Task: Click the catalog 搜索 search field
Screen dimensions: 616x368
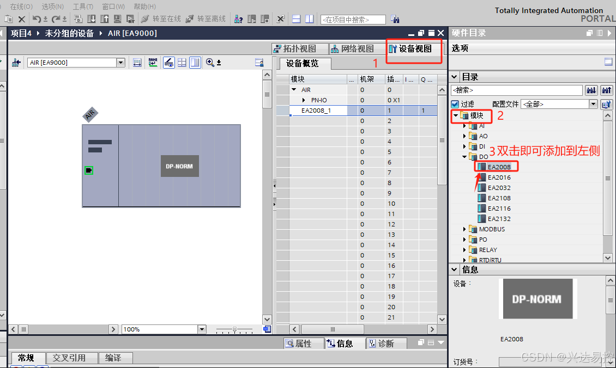Action: pos(516,90)
